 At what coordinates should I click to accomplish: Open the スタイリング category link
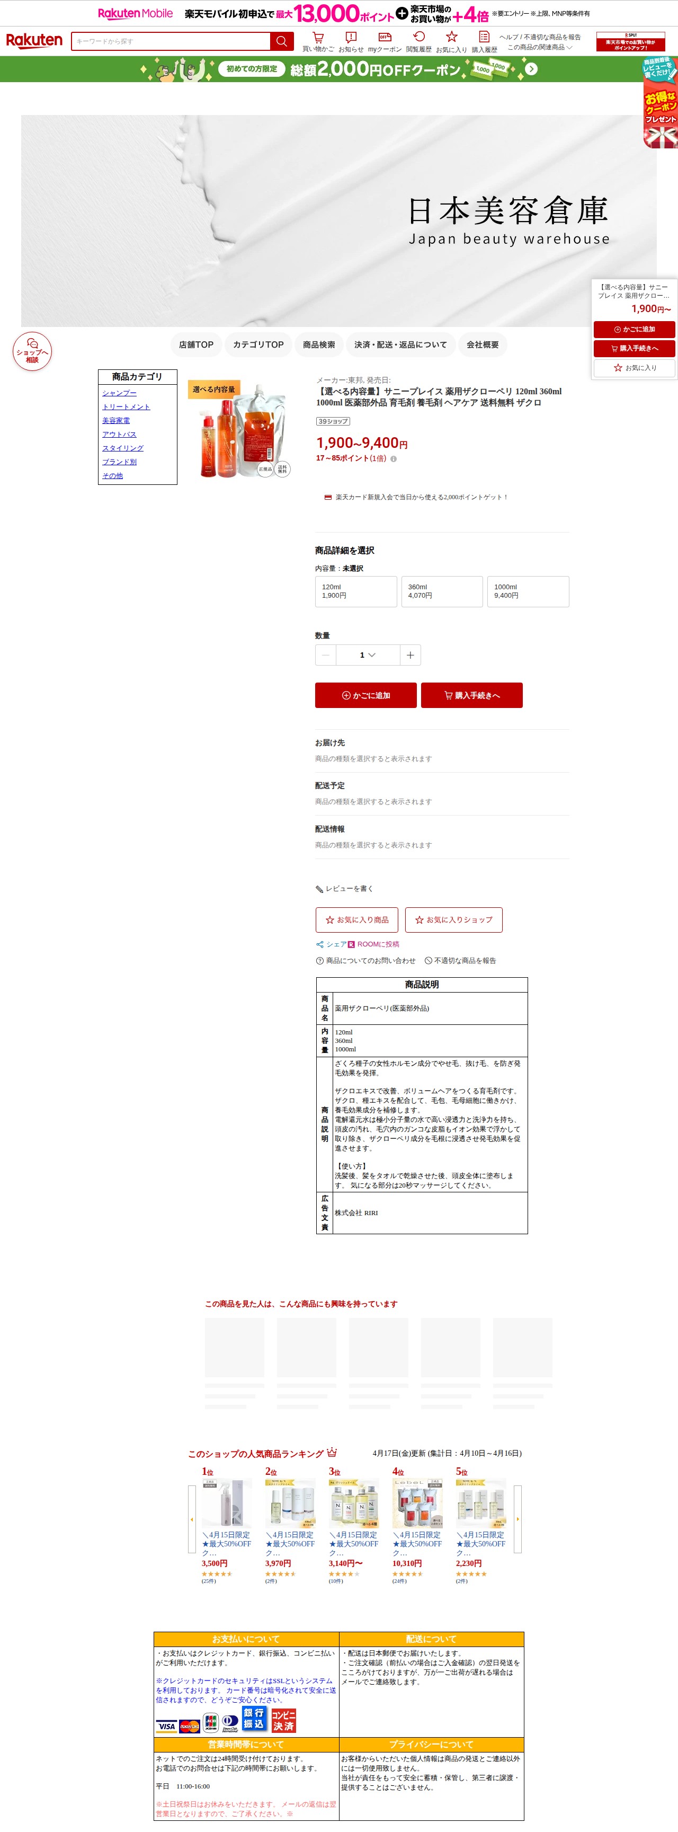tap(123, 448)
